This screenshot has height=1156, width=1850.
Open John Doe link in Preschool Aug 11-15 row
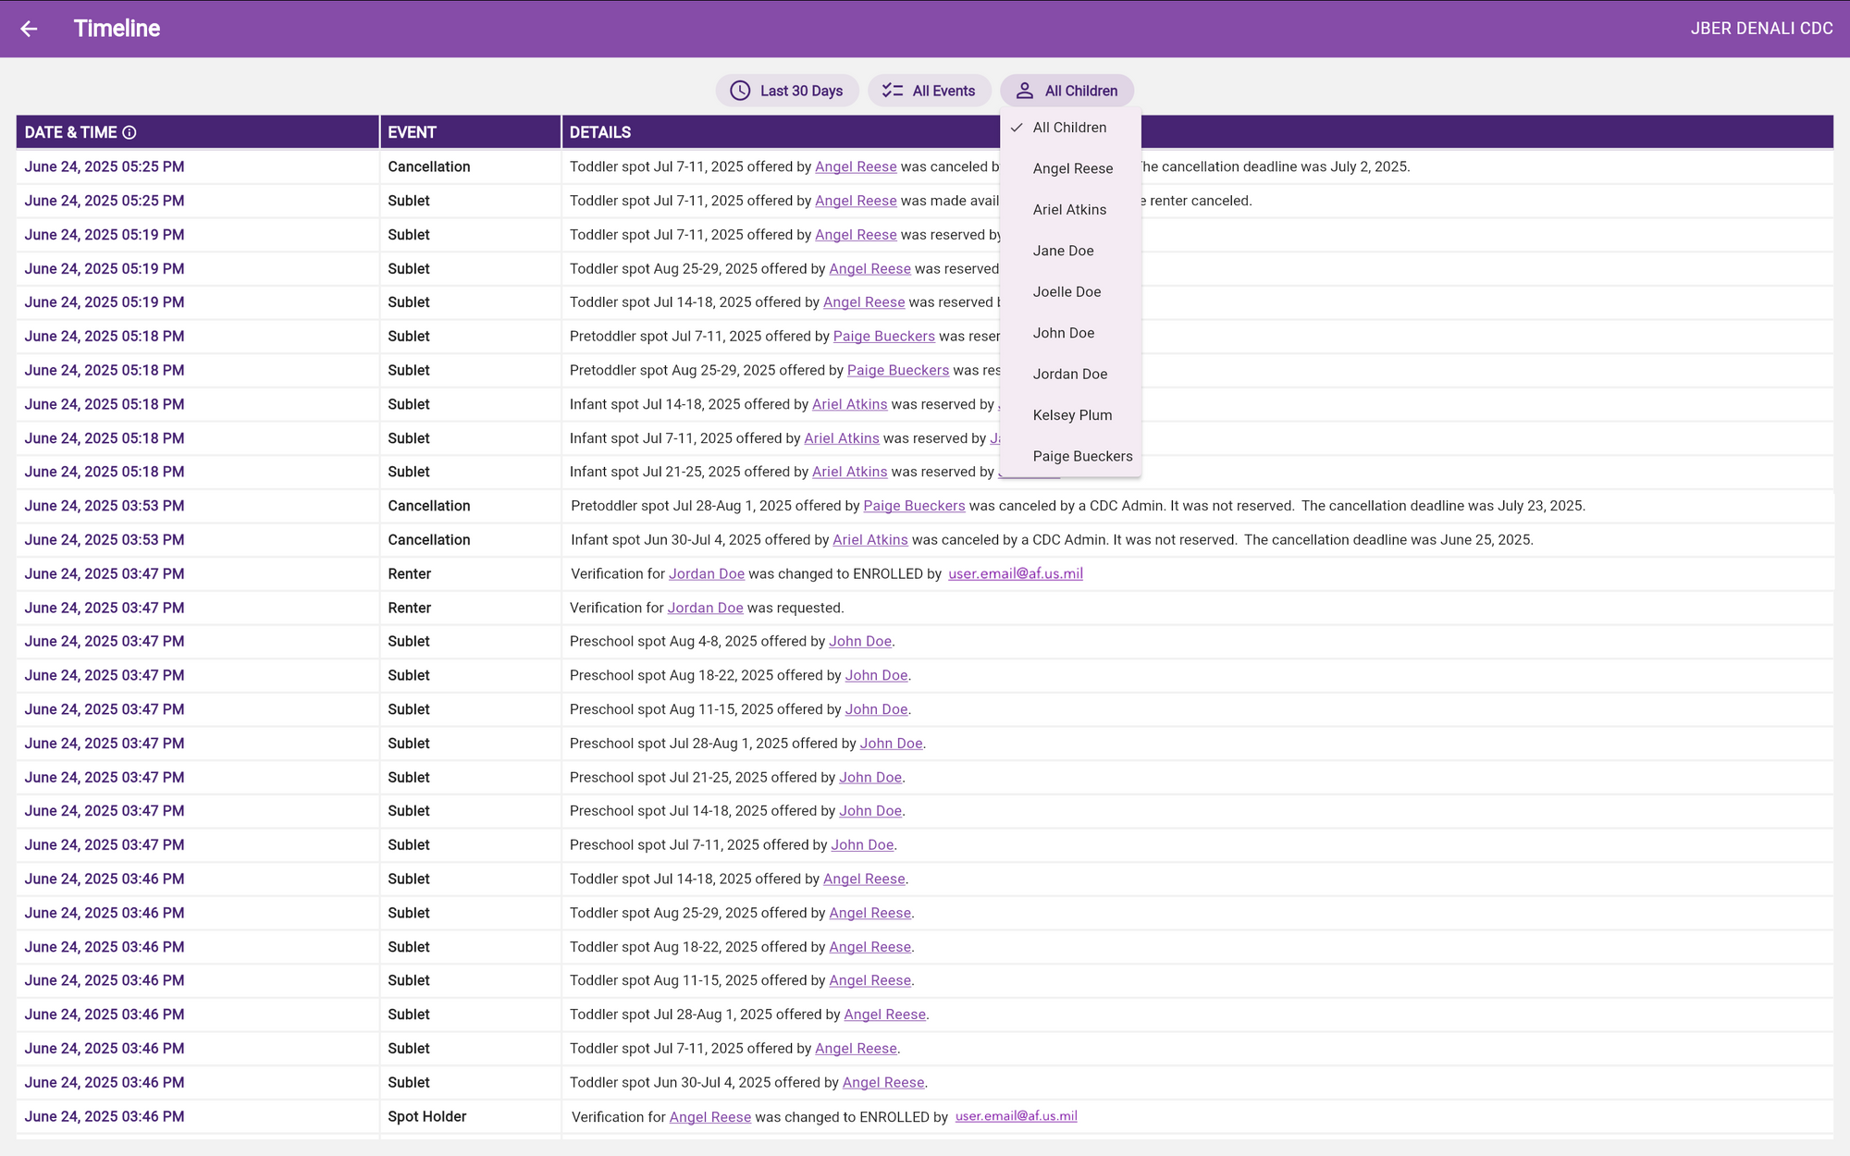click(876, 709)
